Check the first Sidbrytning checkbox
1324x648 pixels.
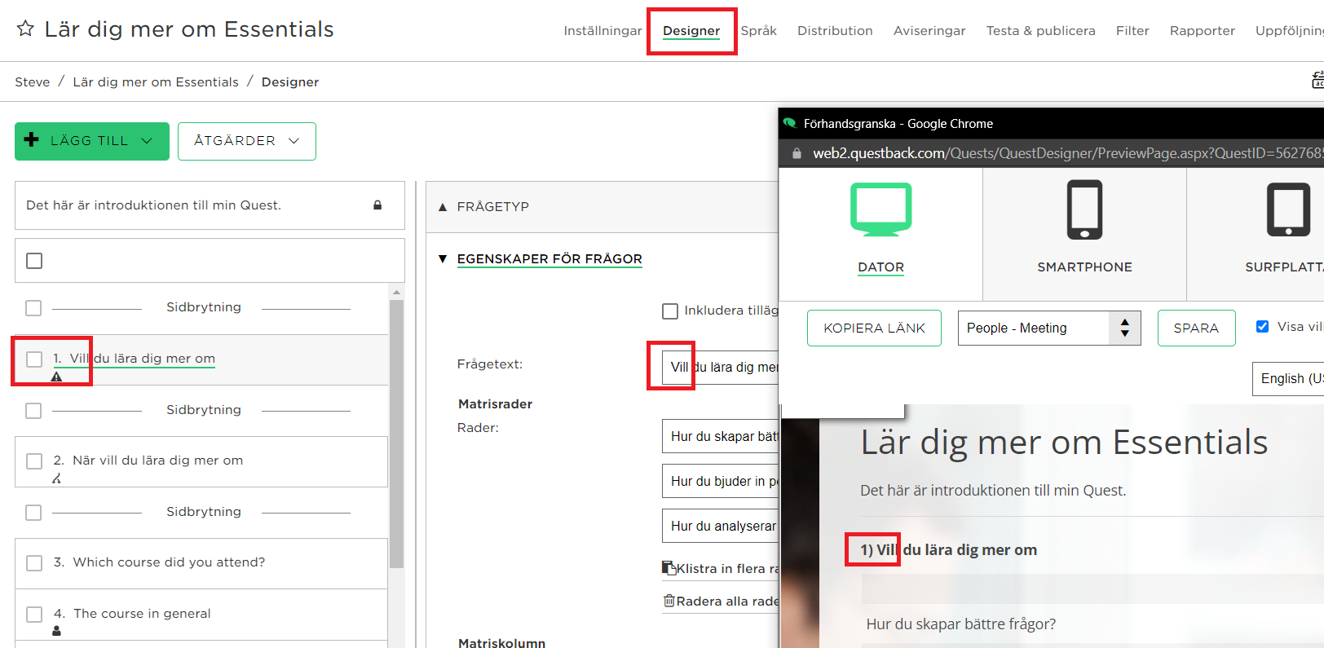click(33, 308)
